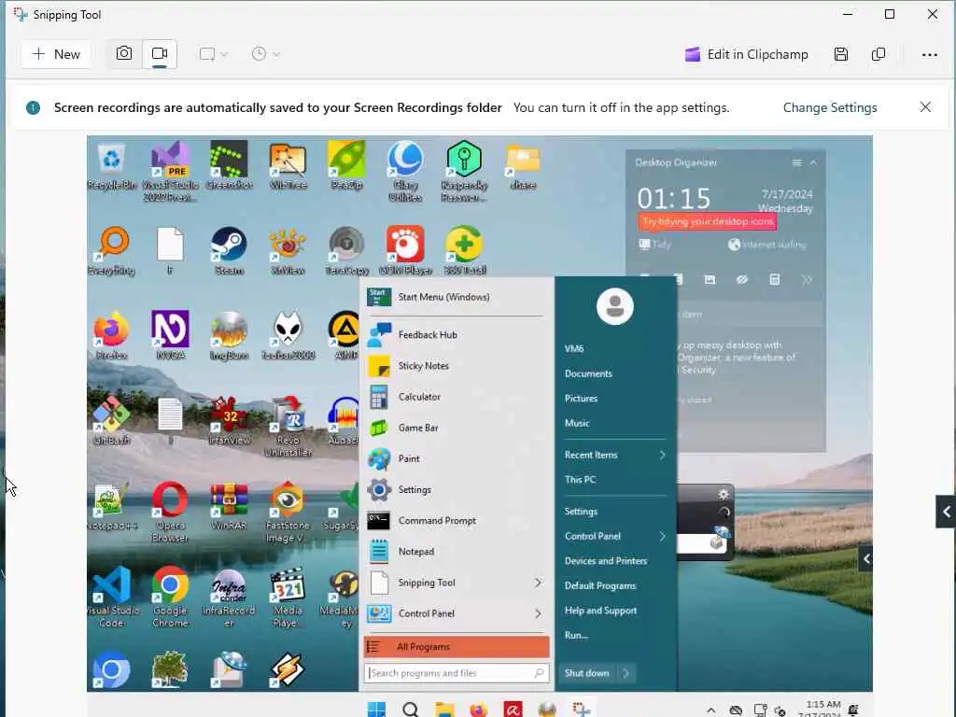The image size is (956, 717).
Task: Start a new capture with New button
Action: click(x=55, y=54)
